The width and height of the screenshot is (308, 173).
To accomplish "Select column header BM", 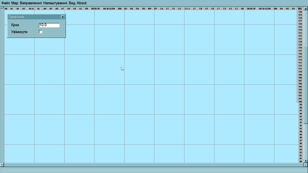I will click(x=120, y=9).
